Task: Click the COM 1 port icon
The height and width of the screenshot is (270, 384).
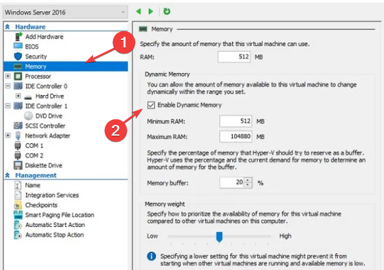Action: (18, 146)
